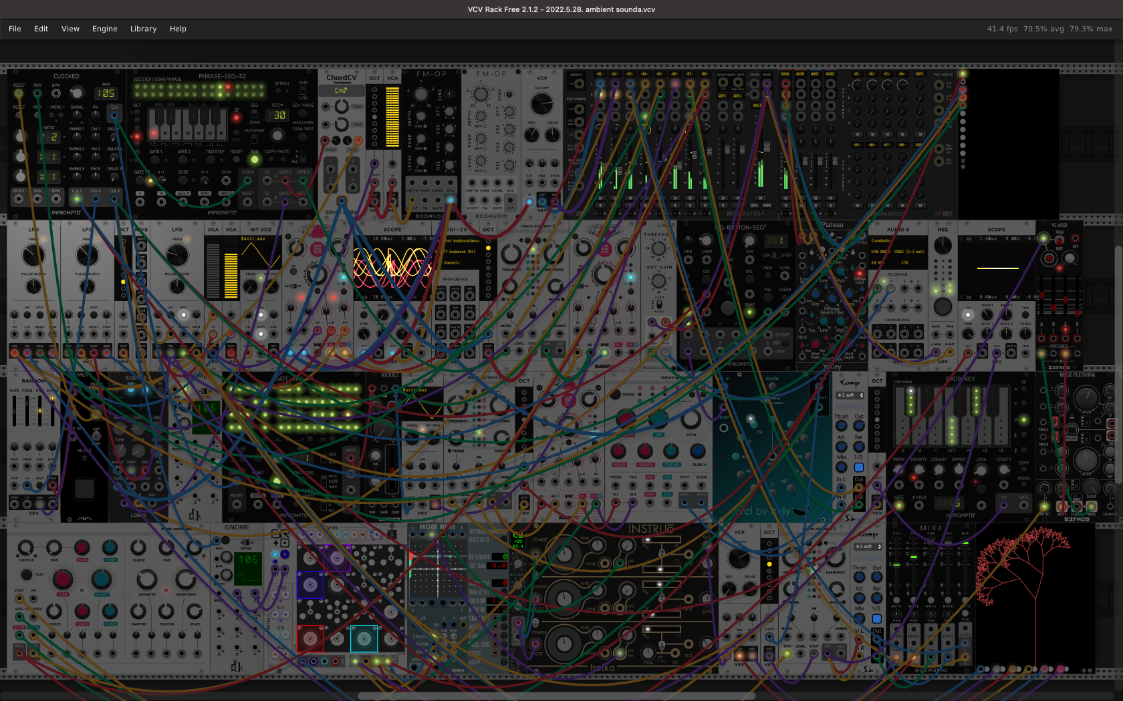This screenshot has height=701, width=1123.
Task: Click the horizontal scrollbar at bottom
Action: click(556, 696)
